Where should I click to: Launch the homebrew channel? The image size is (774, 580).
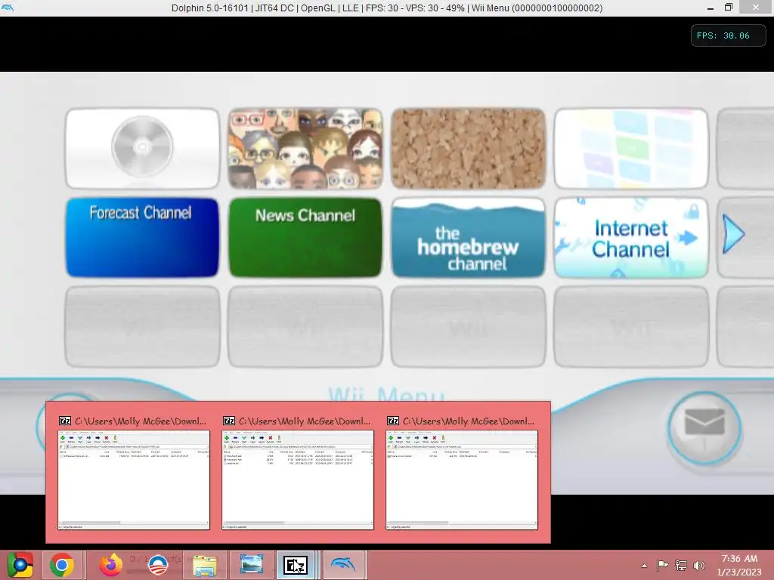click(x=468, y=237)
